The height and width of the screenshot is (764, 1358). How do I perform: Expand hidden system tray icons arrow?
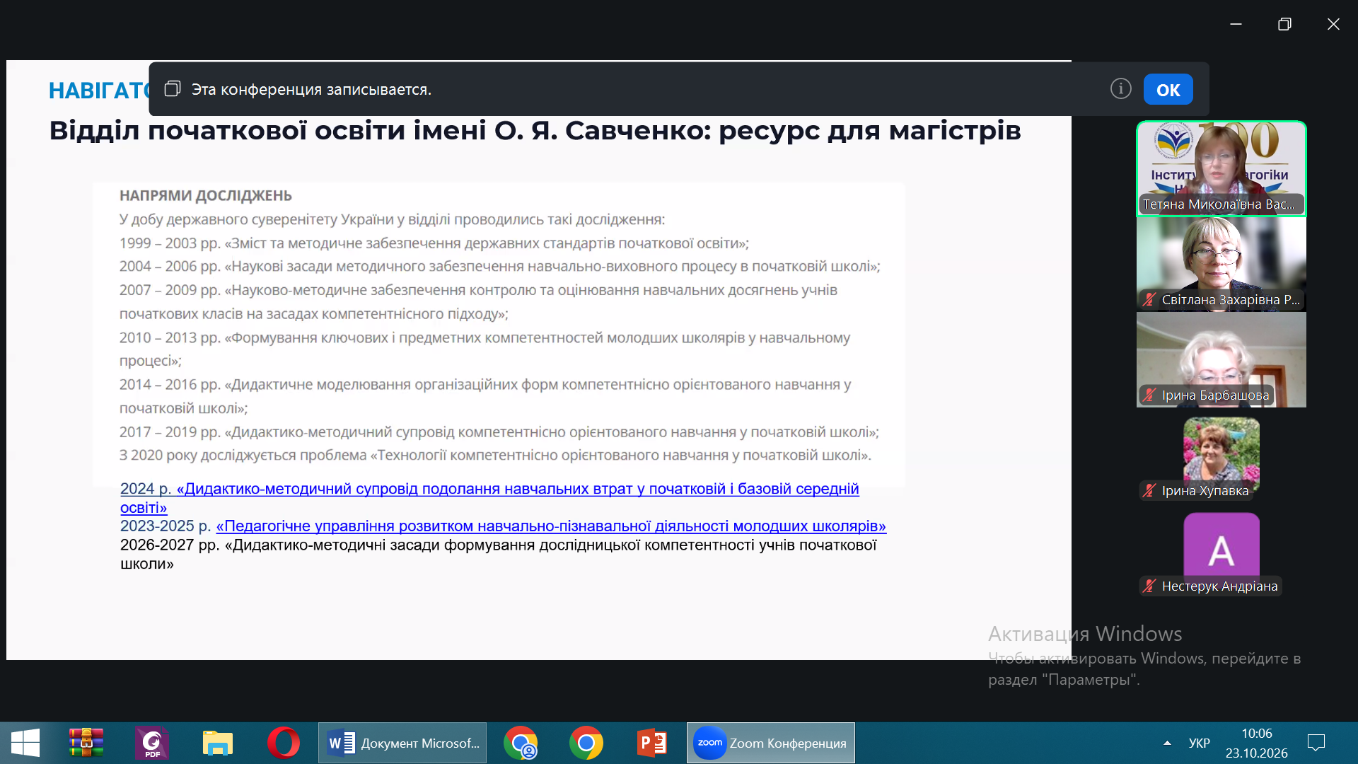[1167, 743]
